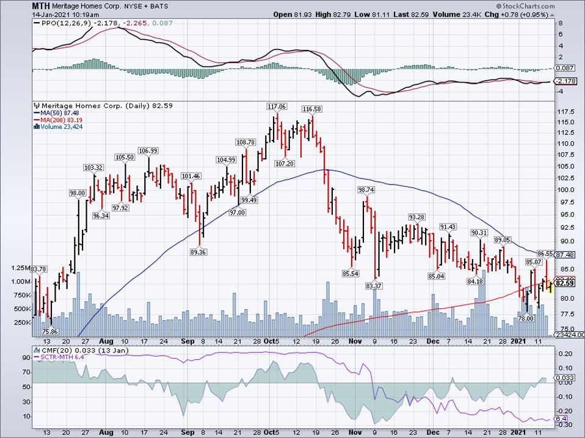Select the 'Volume 23.4K' header value
Image resolution: width=585 pixels, height=438 pixels.
click(457, 15)
